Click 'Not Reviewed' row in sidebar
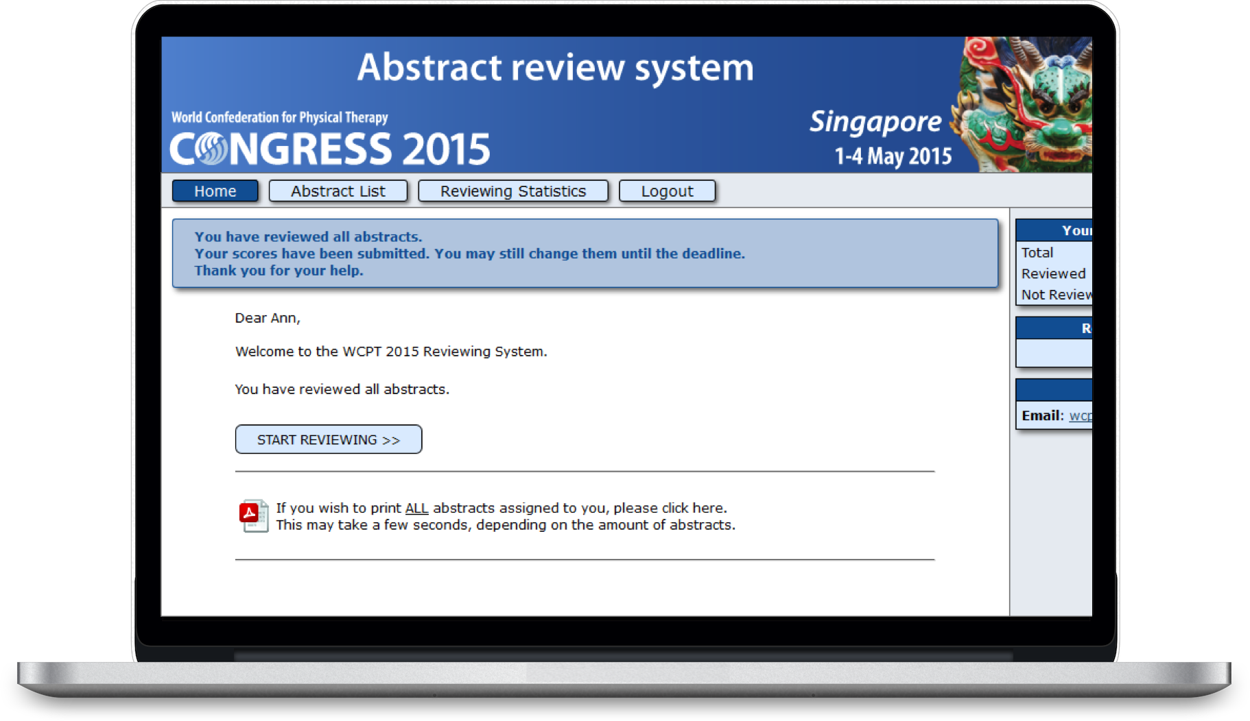 click(x=1054, y=295)
